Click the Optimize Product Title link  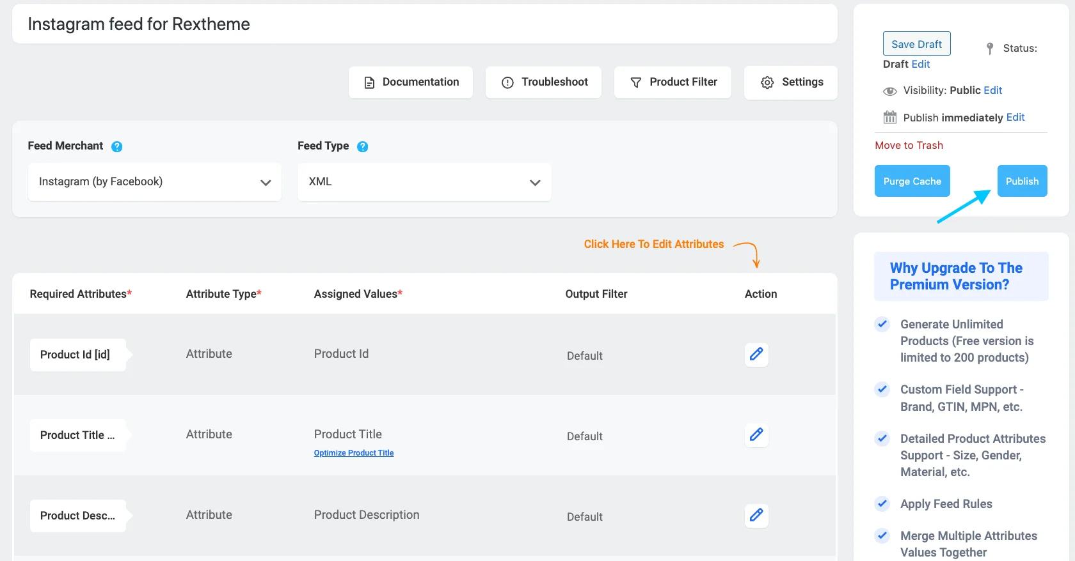click(x=354, y=453)
